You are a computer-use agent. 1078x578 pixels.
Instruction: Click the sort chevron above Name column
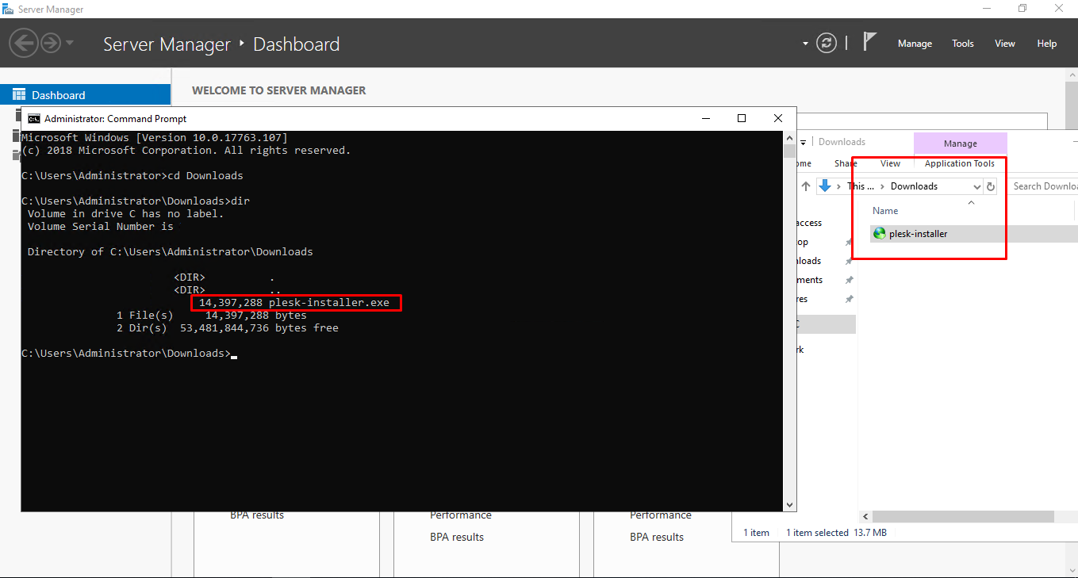(971, 202)
